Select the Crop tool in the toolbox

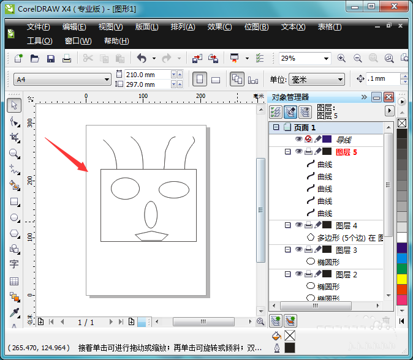click(14, 137)
